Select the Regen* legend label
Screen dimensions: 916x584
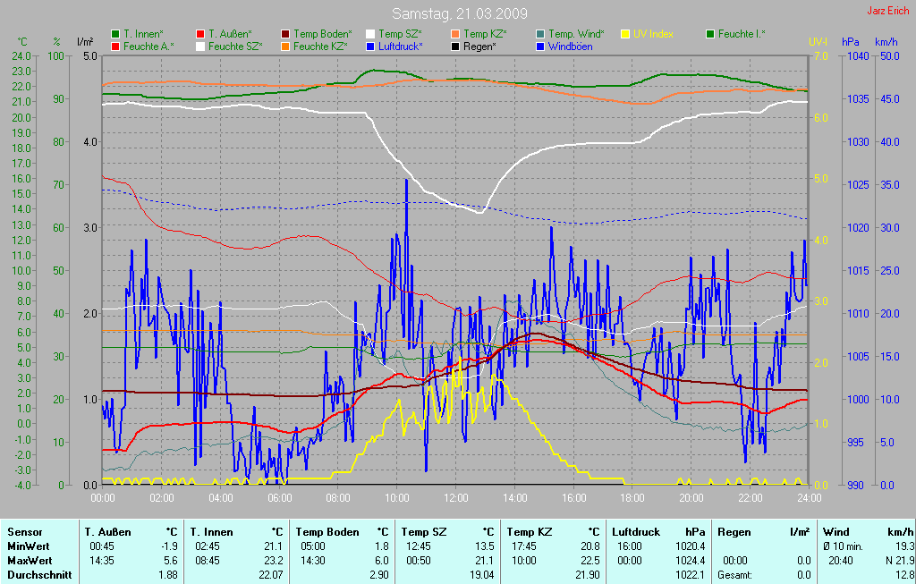pyautogui.click(x=480, y=47)
